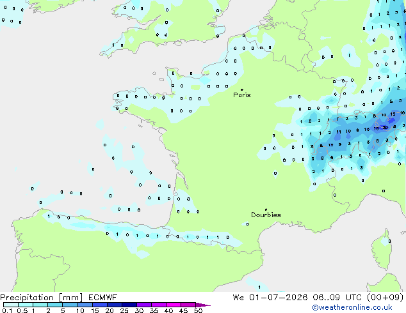The height and width of the screenshot is (313, 406).
Task: Pick the 45 mm legend color swatch
Action: [x=188, y=305]
